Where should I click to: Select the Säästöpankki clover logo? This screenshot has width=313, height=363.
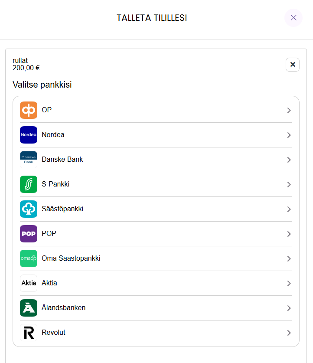[x=28, y=209]
